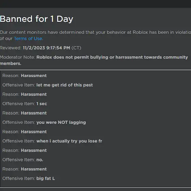Click the dark header bar at top
This screenshot has width=191, height=191.
point(95,4)
